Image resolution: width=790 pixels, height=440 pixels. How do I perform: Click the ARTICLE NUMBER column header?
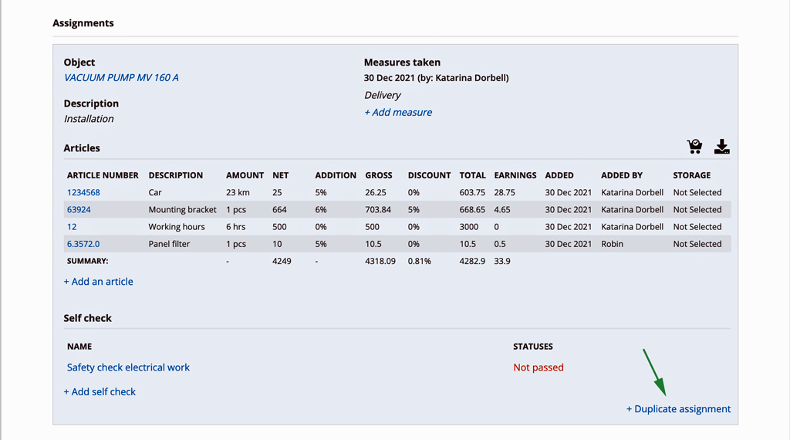coord(103,175)
